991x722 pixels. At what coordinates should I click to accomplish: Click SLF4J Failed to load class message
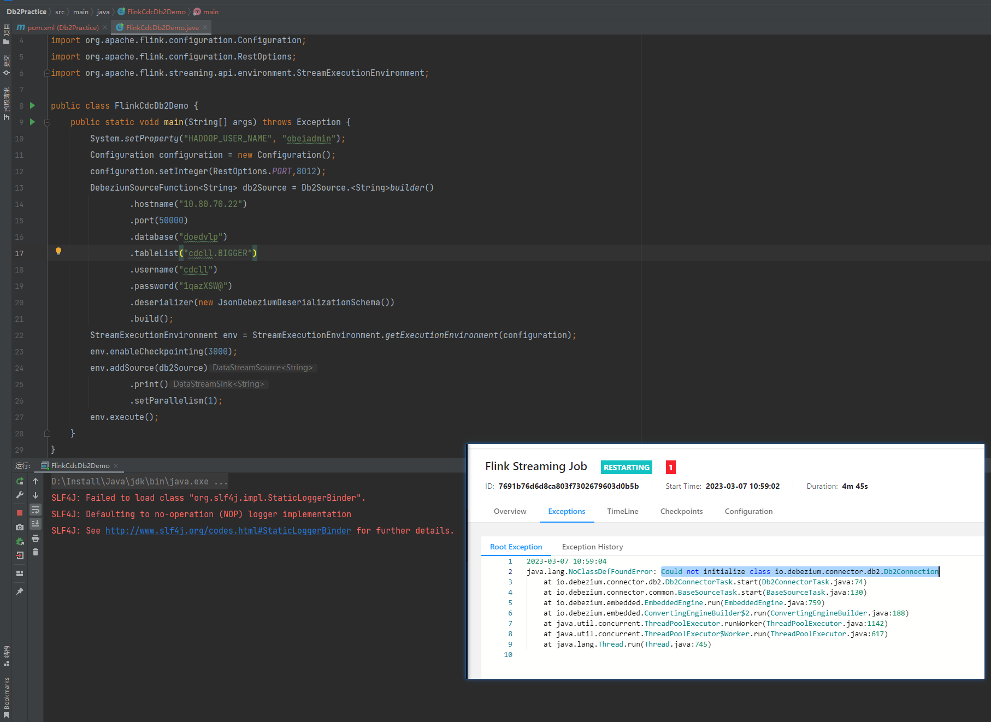coord(208,498)
